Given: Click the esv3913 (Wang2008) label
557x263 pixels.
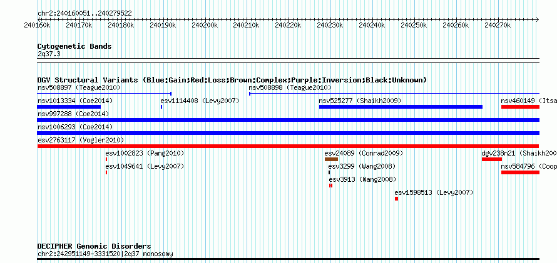Looking at the screenshot, I should (362, 179).
